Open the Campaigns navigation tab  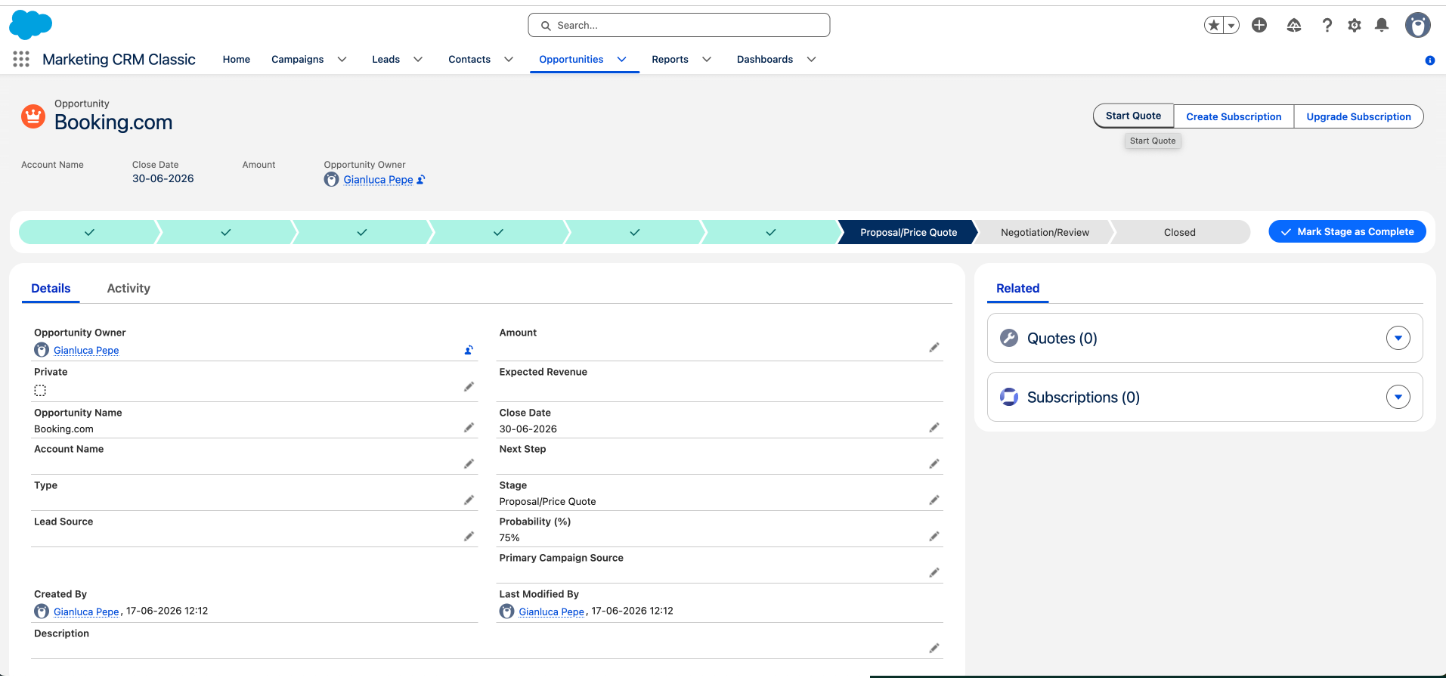coord(298,59)
